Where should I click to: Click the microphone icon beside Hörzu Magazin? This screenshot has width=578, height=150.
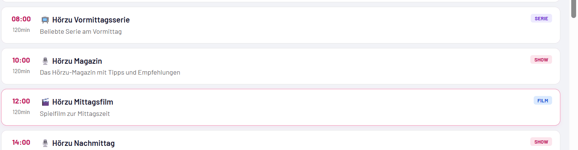(45, 61)
